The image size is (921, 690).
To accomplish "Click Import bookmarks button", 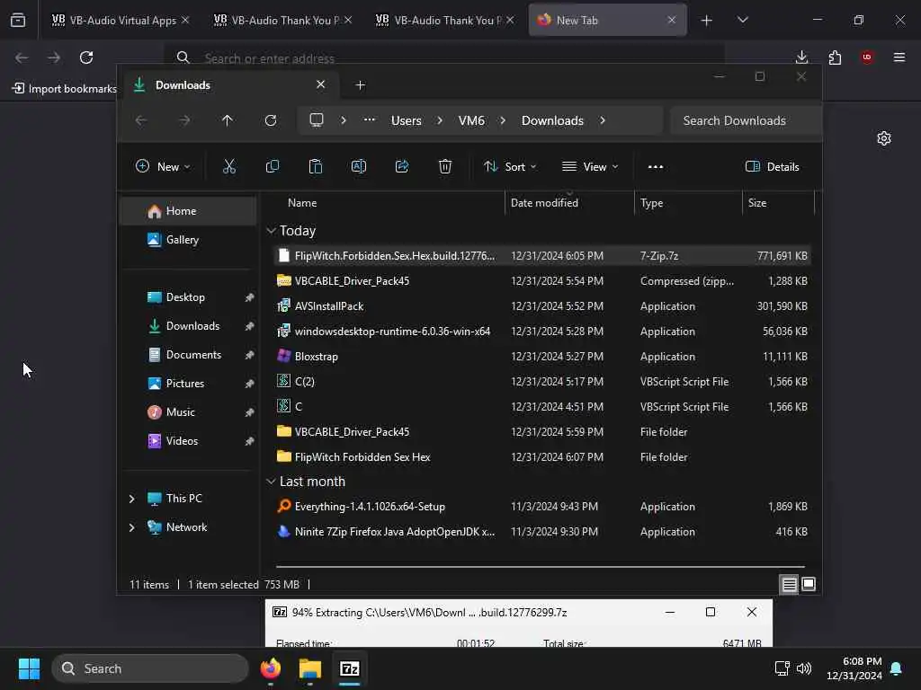I will point(64,89).
